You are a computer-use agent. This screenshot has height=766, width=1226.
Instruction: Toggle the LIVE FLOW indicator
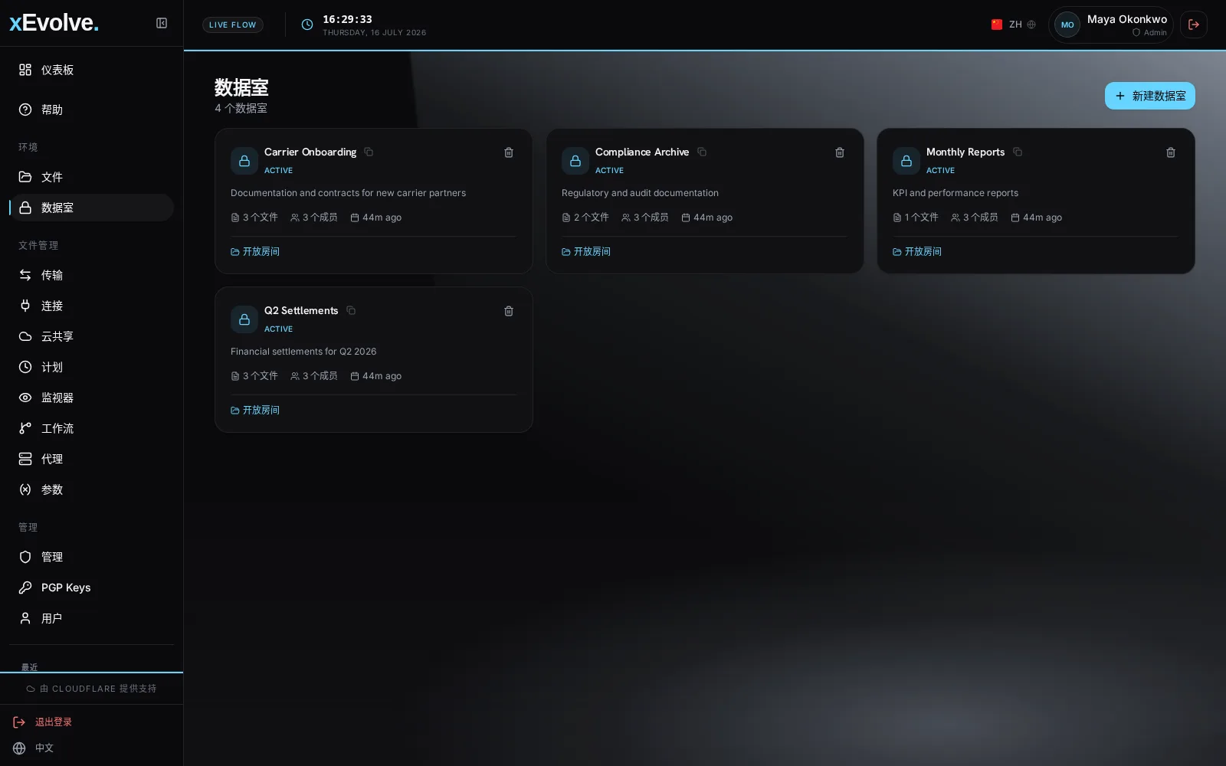click(x=233, y=25)
